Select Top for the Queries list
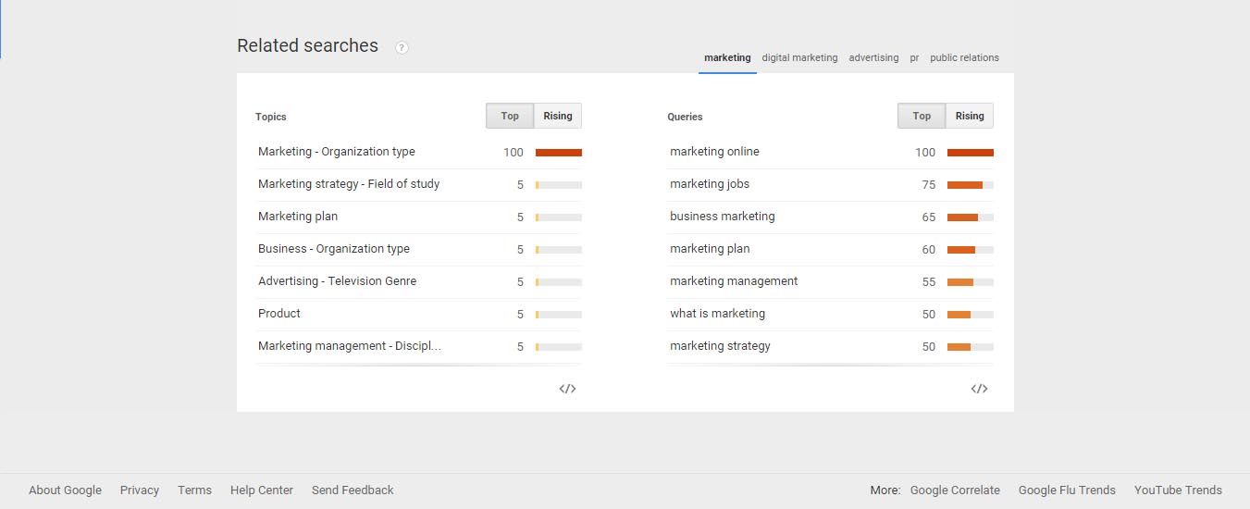The width and height of the screenshot is (1250, 509). (922, 116)
